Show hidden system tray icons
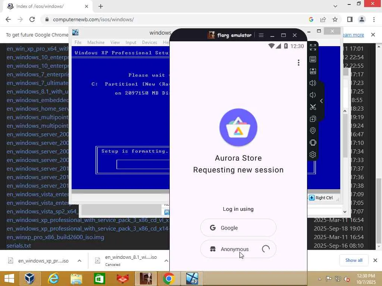The width and height of the screenshot is (382, 286). click(320, 279)
